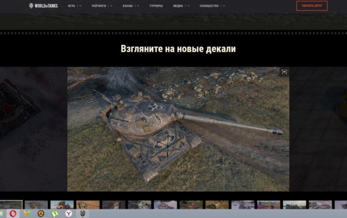Open World of Tanks taskbar icon
Screen dimensions: 347x218
click(x=82, y=213)
